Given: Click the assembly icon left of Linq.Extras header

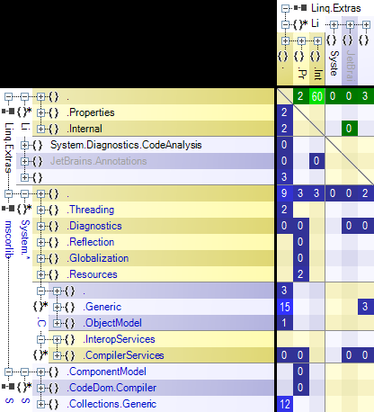Looking at the screenshot, I should click(300, 8).
